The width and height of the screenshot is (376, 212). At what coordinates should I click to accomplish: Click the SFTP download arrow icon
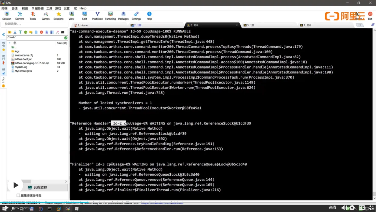pos(15,32)
